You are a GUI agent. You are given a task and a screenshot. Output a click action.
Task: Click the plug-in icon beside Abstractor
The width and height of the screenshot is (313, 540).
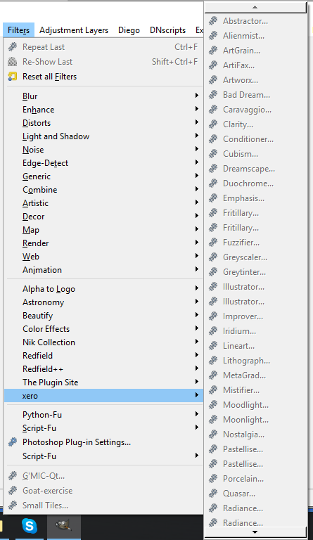214,21
